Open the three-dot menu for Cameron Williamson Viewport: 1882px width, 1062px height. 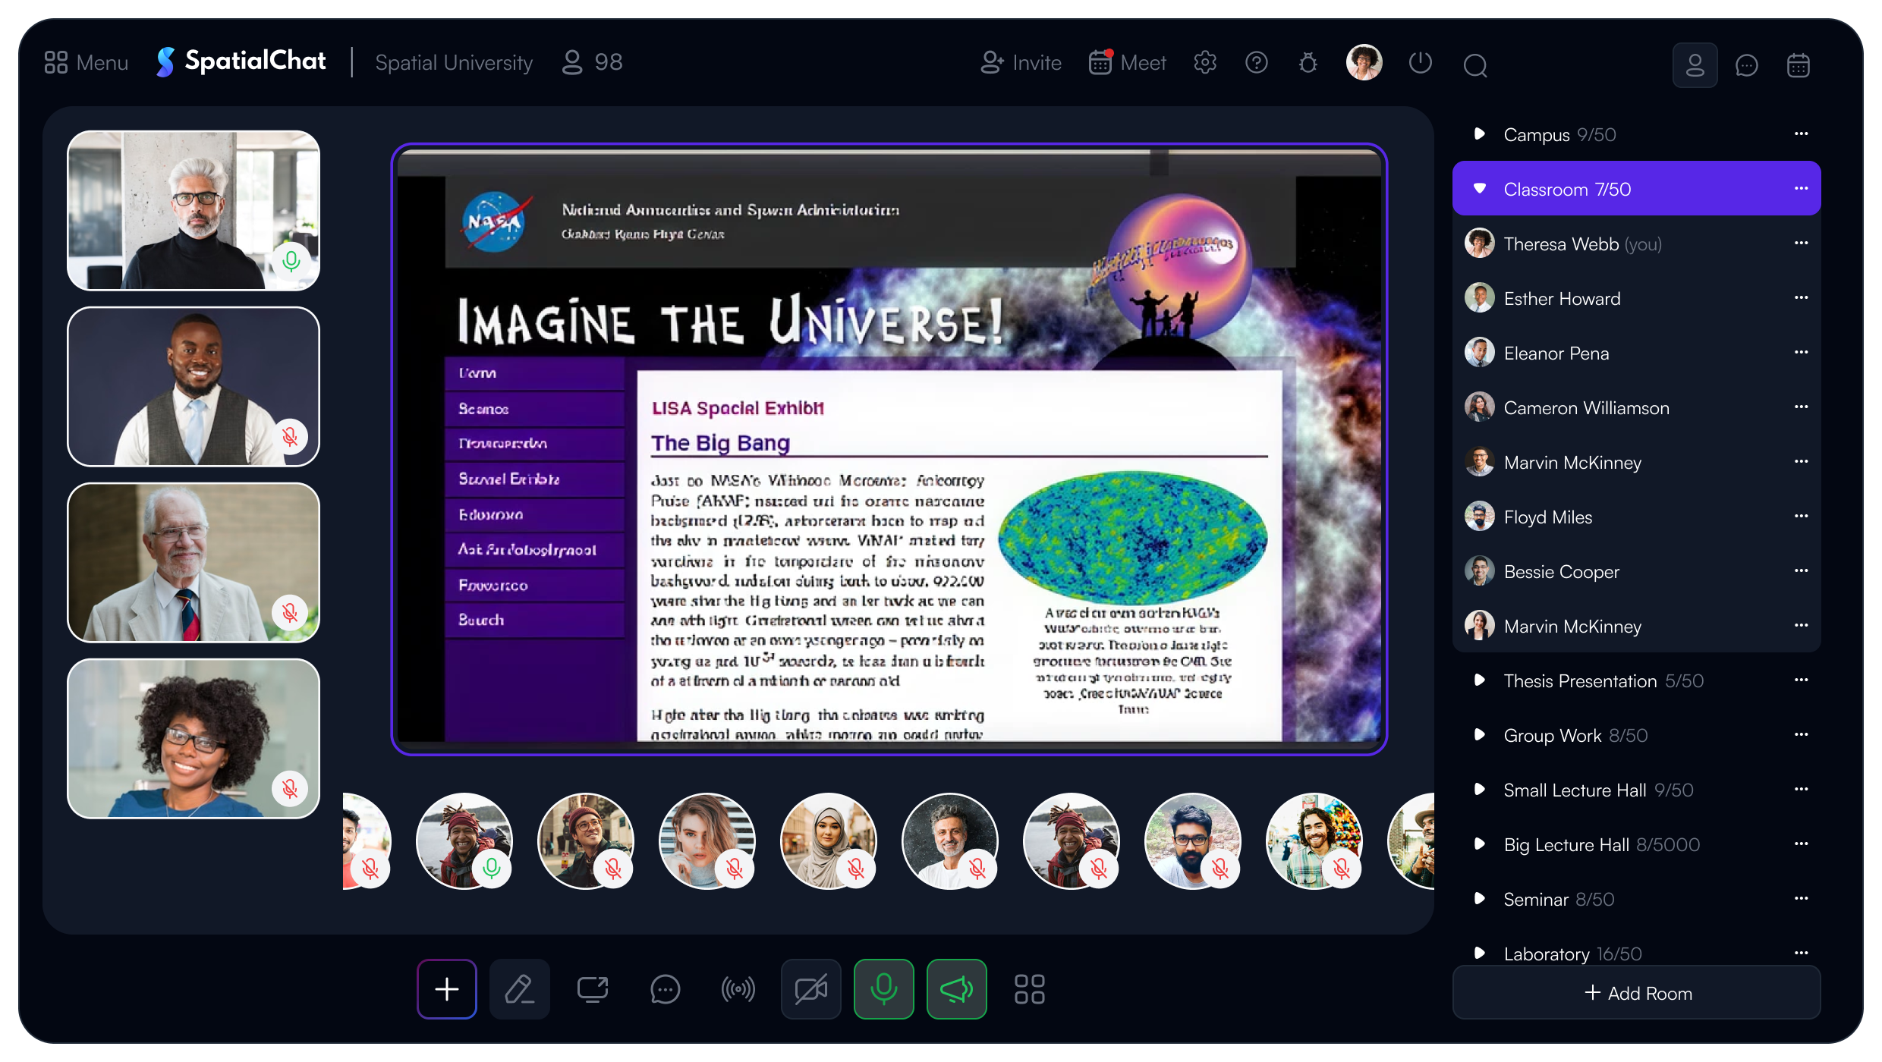(x=1802, y=407)
